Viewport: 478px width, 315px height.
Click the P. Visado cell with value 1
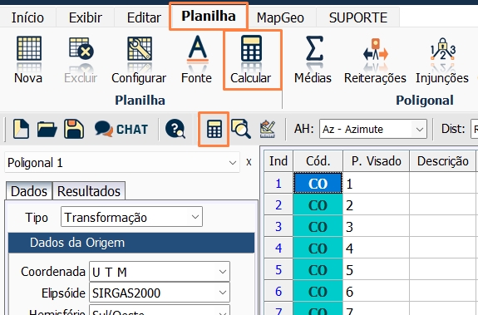pyautogui.click(x=377, y=183)
